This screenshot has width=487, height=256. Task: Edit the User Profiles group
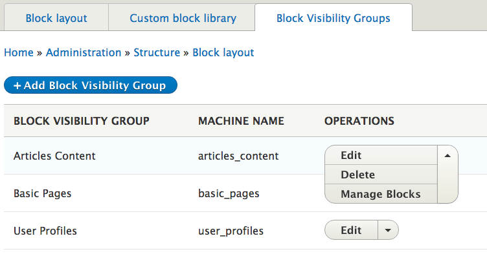coord(351,230)
